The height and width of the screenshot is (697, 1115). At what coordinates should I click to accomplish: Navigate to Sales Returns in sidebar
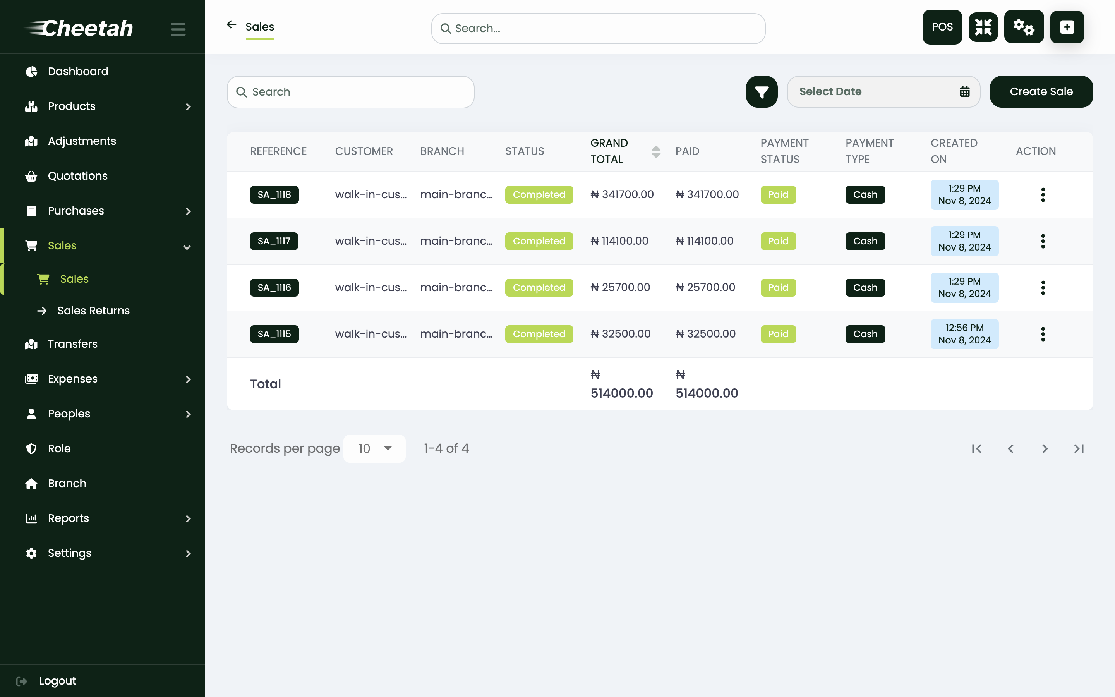(x=94, y=310)
